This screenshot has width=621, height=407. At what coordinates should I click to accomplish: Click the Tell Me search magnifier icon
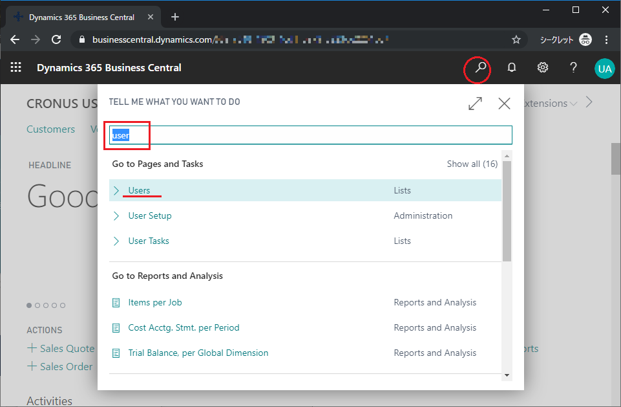point(480,67)
